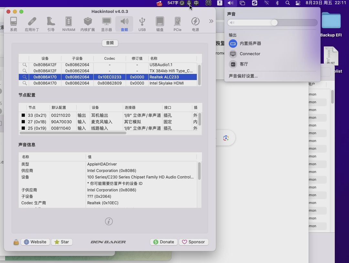349x263 pixels.
Task: Select the Intel Skylake HDMI device row
Action: click(108, 83)
